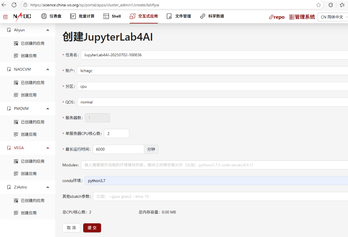Open the CN 简体中文 language dropdown
348x237 pixels.
click(332, 17)
